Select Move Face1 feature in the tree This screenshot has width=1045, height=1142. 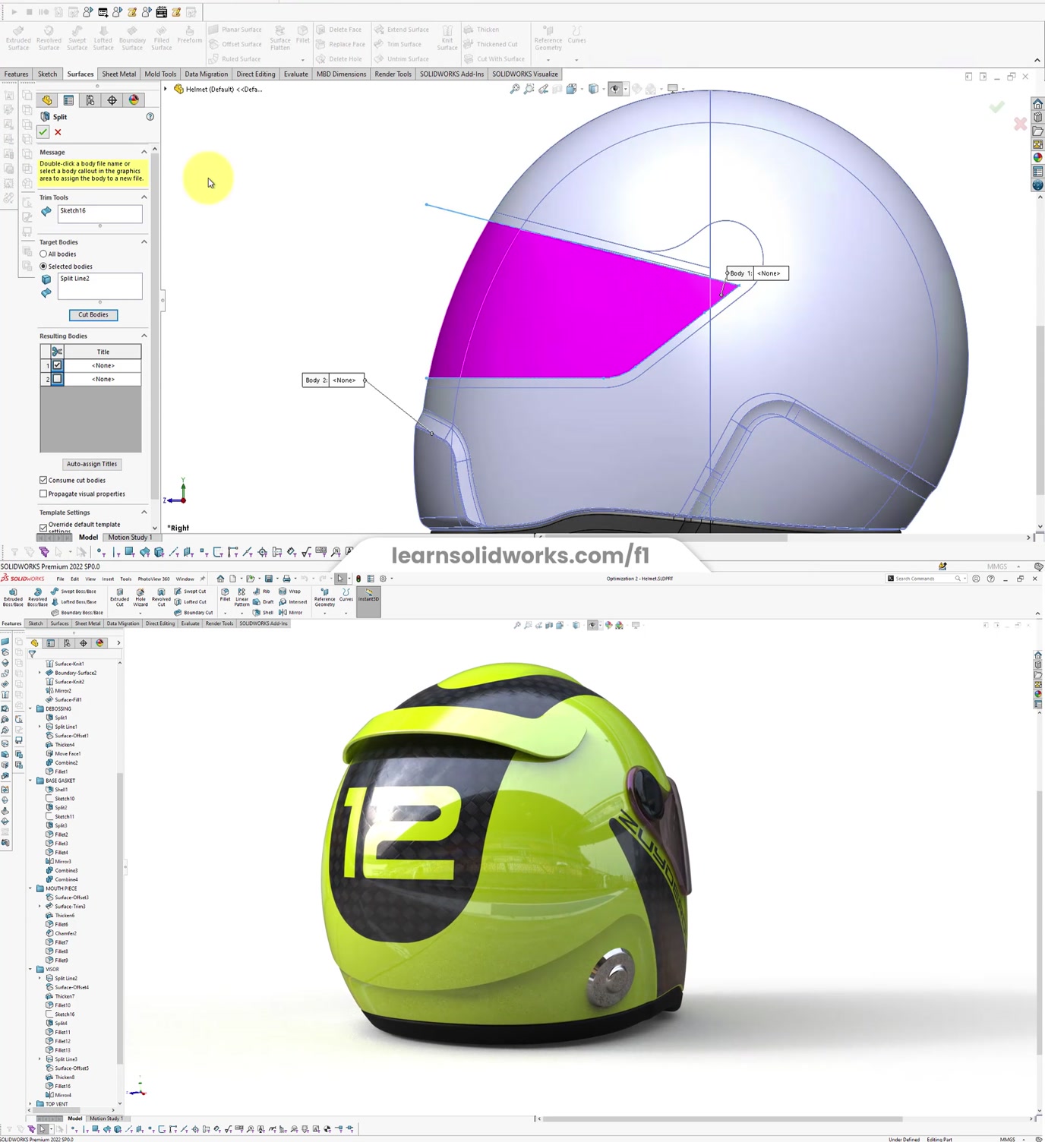point(67,754)
